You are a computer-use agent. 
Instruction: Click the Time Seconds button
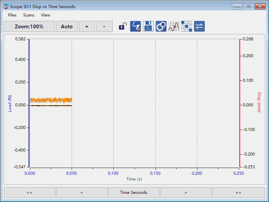pyautogui.click(x=134, y=193)
